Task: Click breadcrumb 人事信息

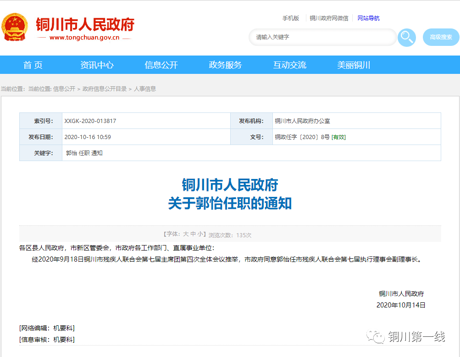Action: click(x=145, y=89)
